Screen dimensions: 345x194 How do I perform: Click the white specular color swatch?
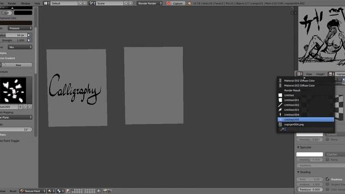(309, 155)
